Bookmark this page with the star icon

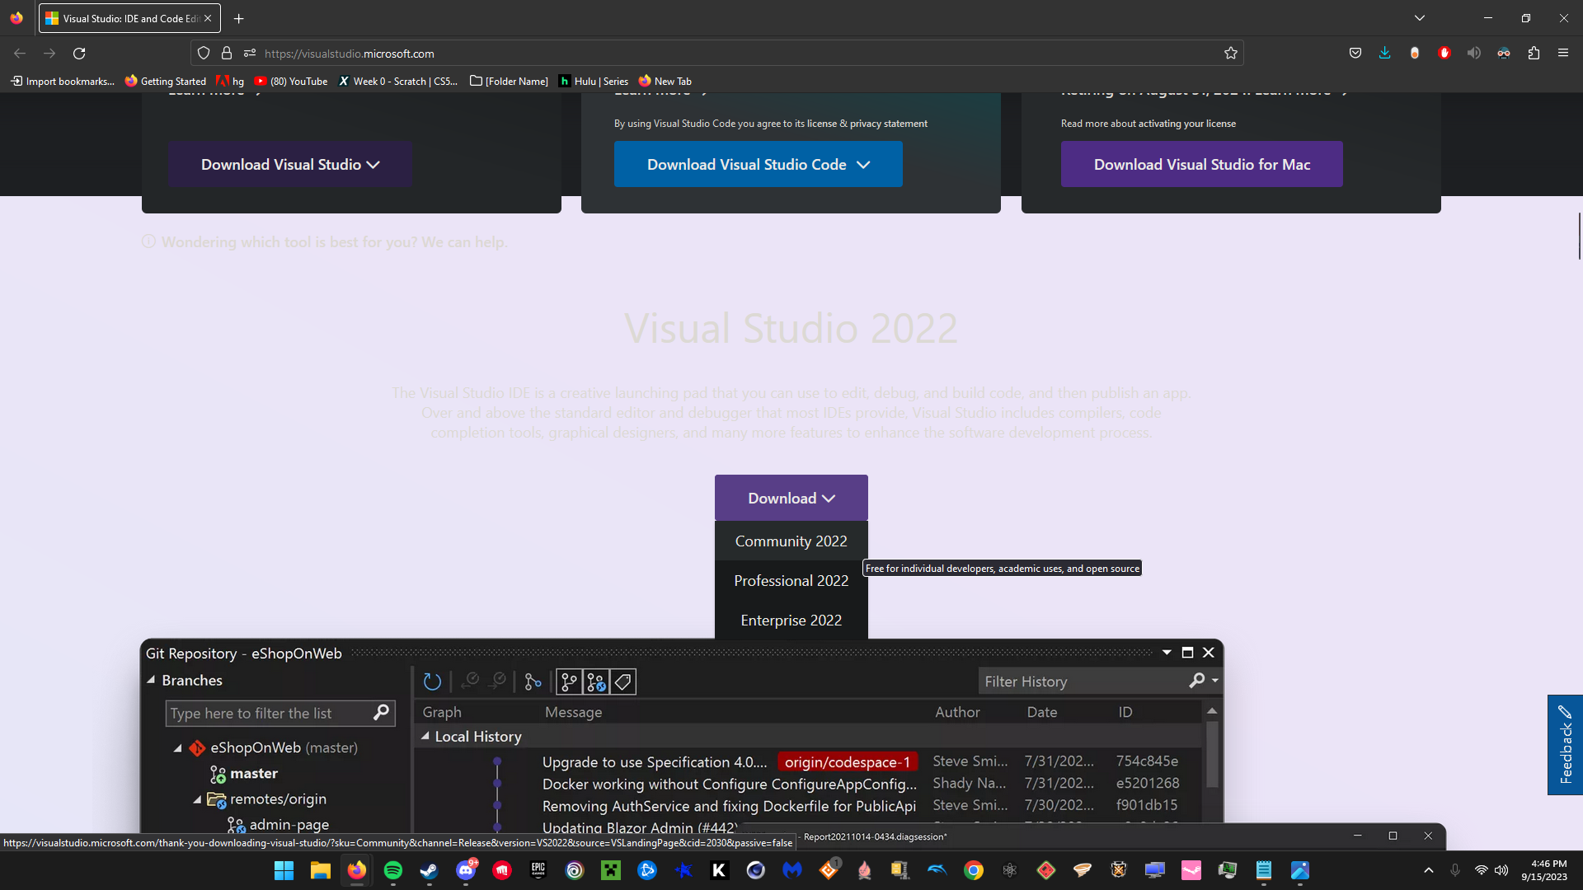point(1231,54)
